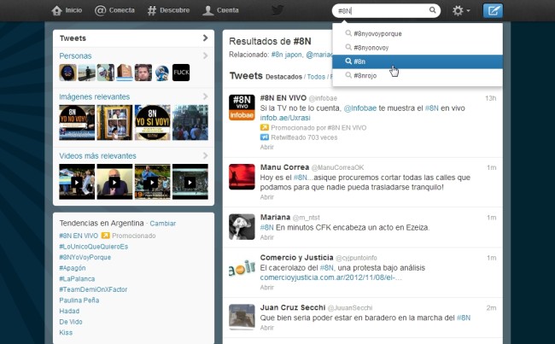Click the magnifier search button

(433, 10)
